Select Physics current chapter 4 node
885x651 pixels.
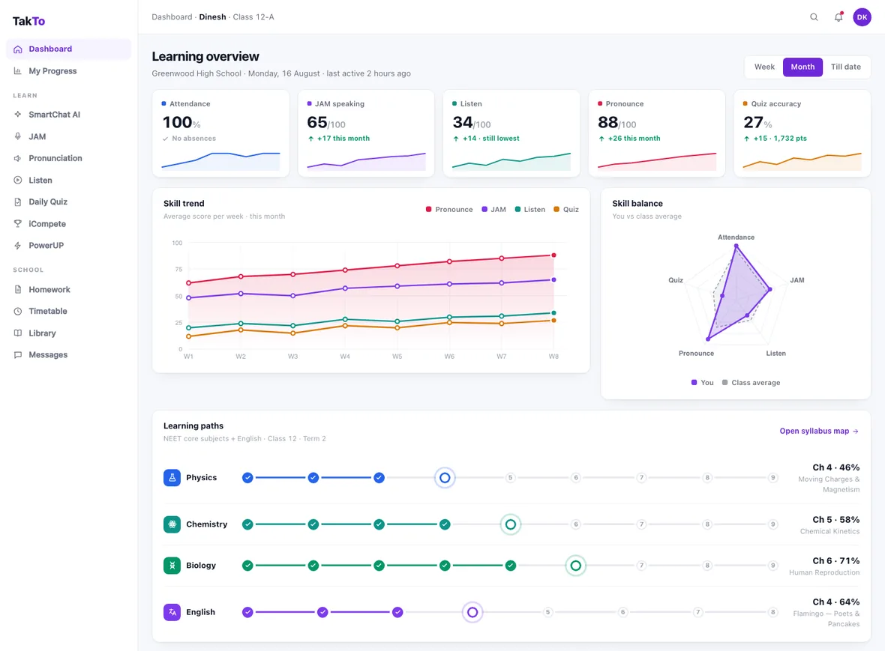(445, 478)
